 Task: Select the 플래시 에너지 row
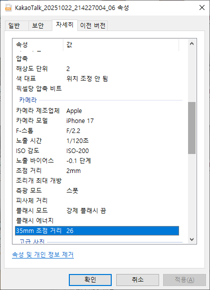tap(97, 220)
